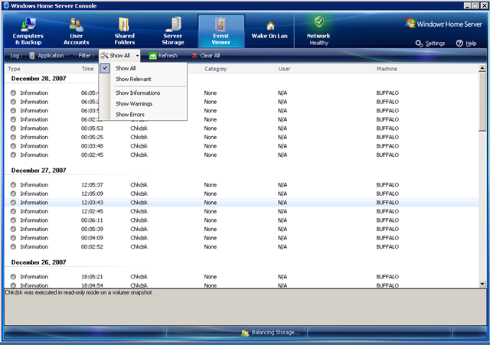Click the red X Clear All icon

click(194, 56)
